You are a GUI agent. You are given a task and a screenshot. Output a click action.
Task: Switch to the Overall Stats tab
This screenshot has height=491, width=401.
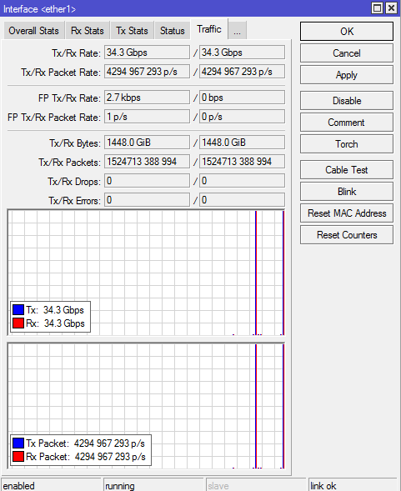(x=33, y=31)
